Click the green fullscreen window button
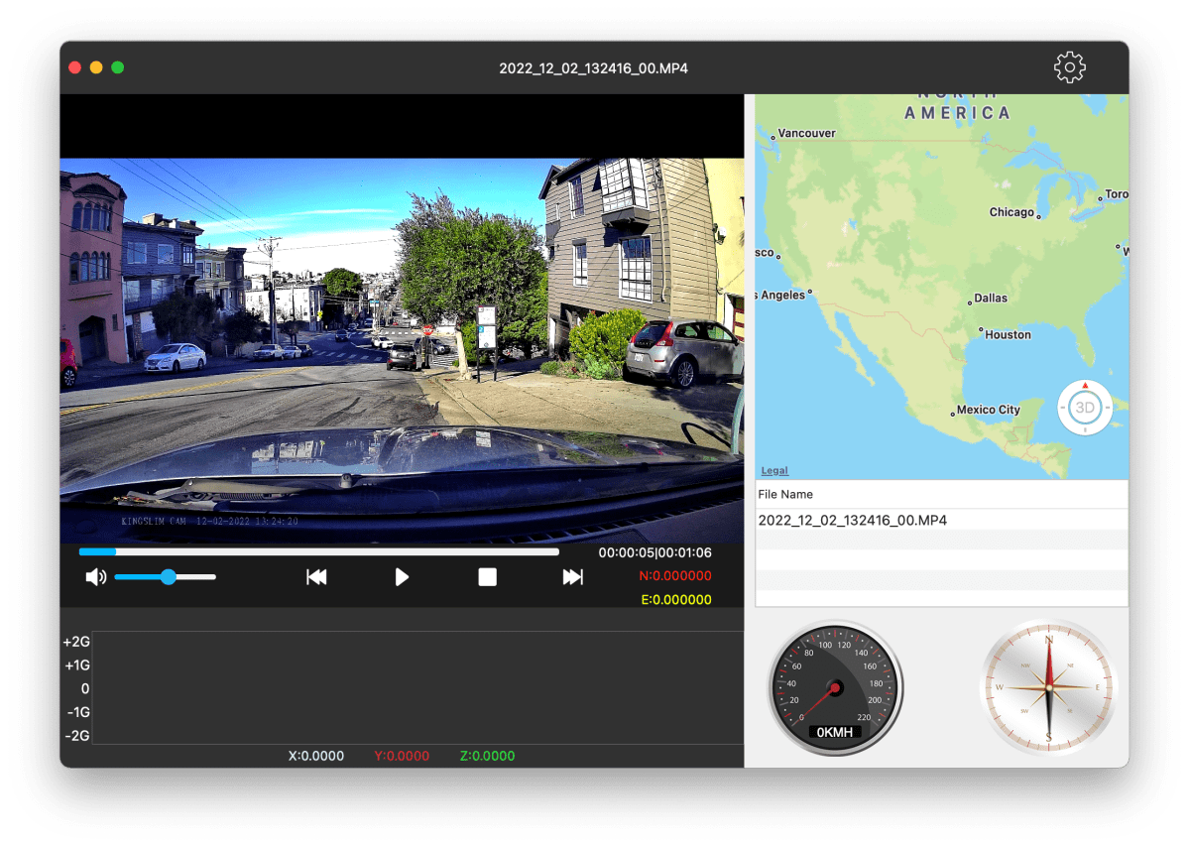 (118, 67)
